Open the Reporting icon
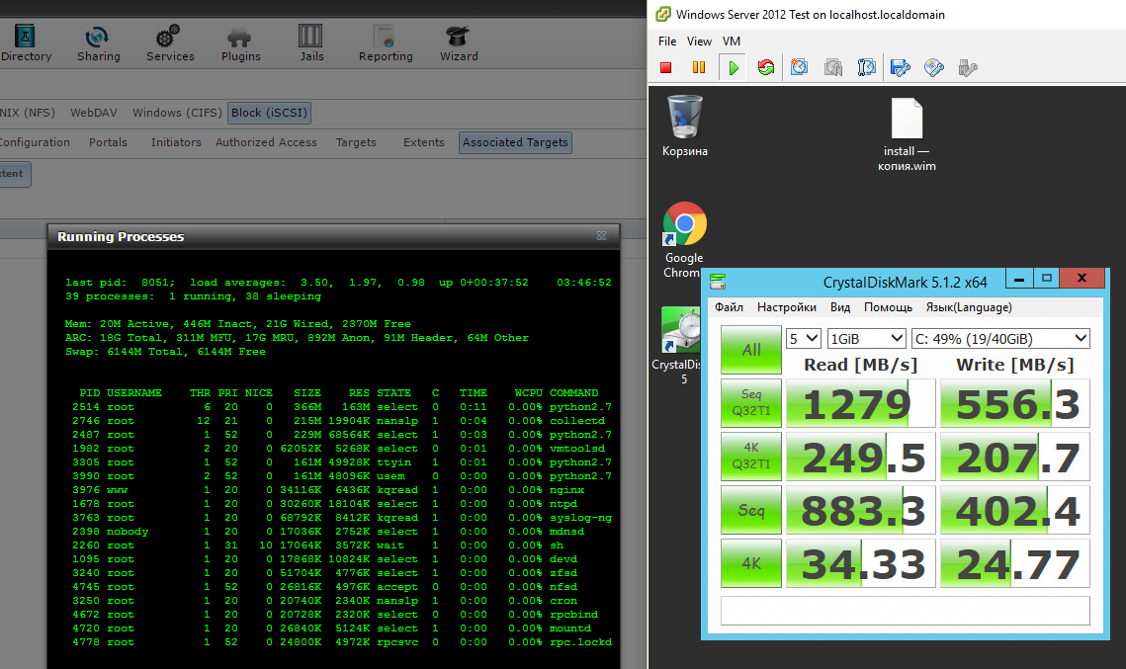Image resolution: width=1126 pixels, height=669 pixels. pos(386,43)
